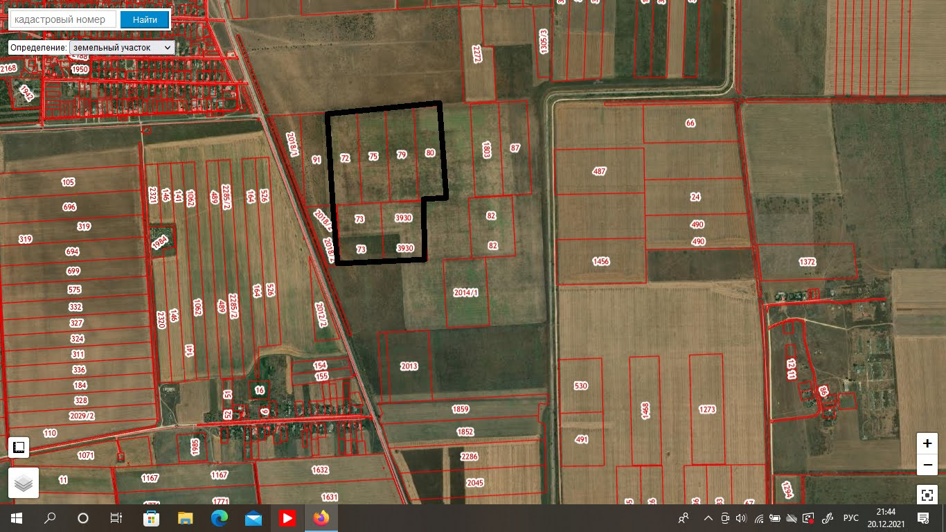Click the parcel label 1632

[x=320, y=470]
